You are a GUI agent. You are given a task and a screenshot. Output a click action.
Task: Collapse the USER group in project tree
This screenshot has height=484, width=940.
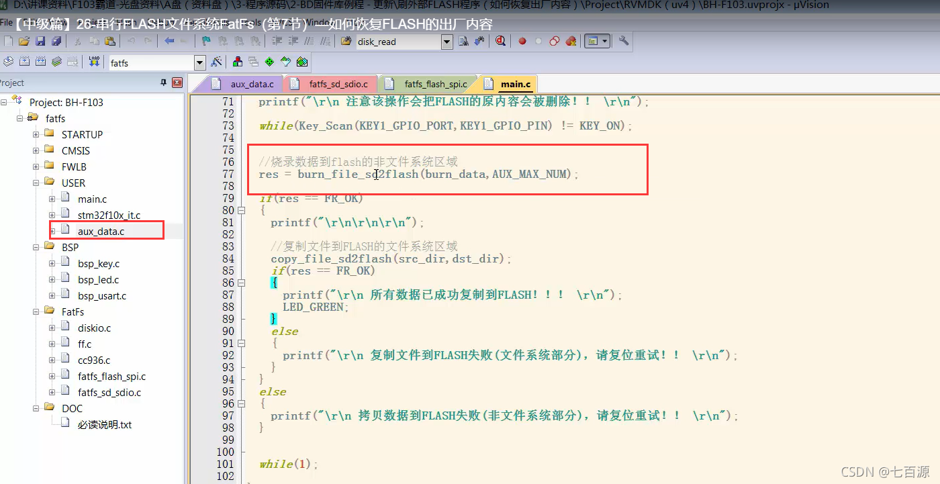pyautogui.click(x=36, y=183)
